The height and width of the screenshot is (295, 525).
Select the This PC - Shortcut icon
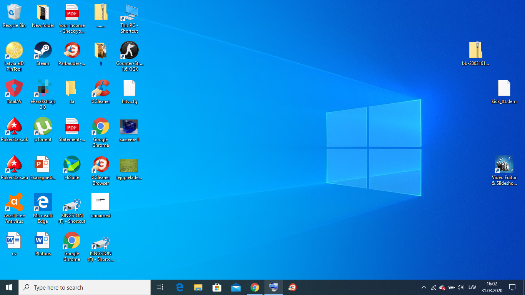pos(129,19)
